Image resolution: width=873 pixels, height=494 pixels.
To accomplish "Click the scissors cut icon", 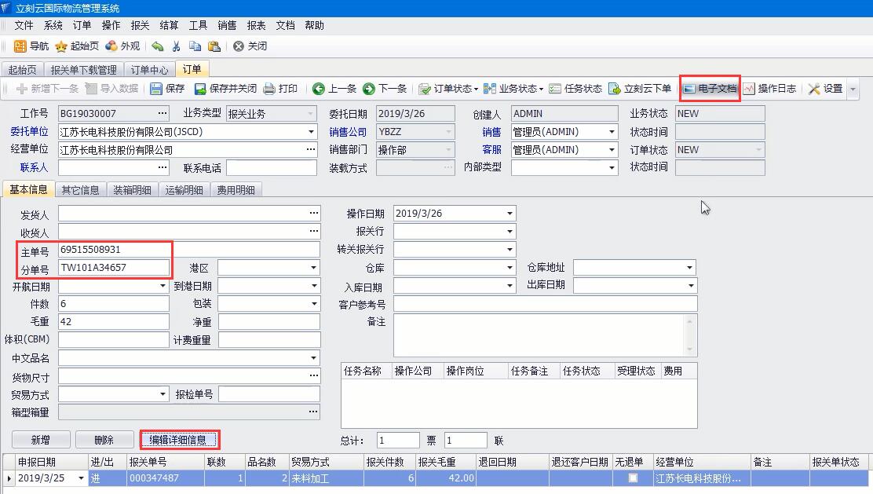I will click(x=176, y=46).
